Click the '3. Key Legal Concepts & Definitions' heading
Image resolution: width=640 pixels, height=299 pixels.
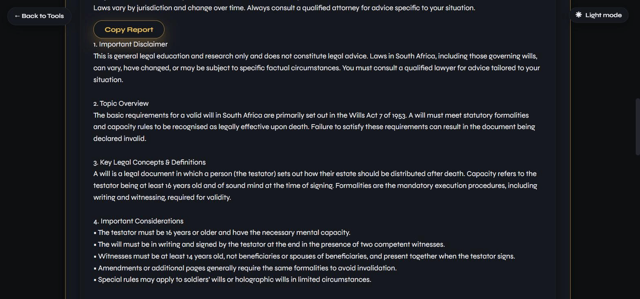tap(149, 162)
